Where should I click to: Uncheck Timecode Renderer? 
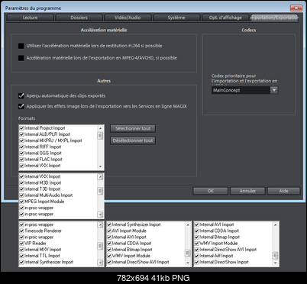(x=22, y=231)
